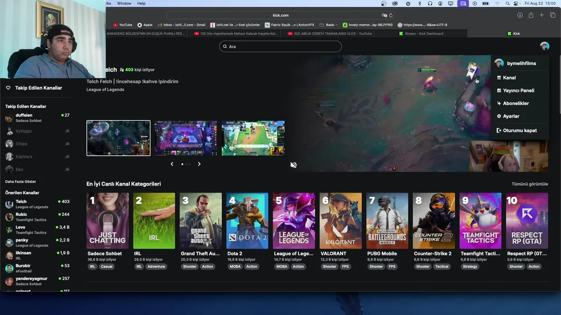Click the Ara search field
561x315 pixels.
pyautogui.click(x=280, y=46)
